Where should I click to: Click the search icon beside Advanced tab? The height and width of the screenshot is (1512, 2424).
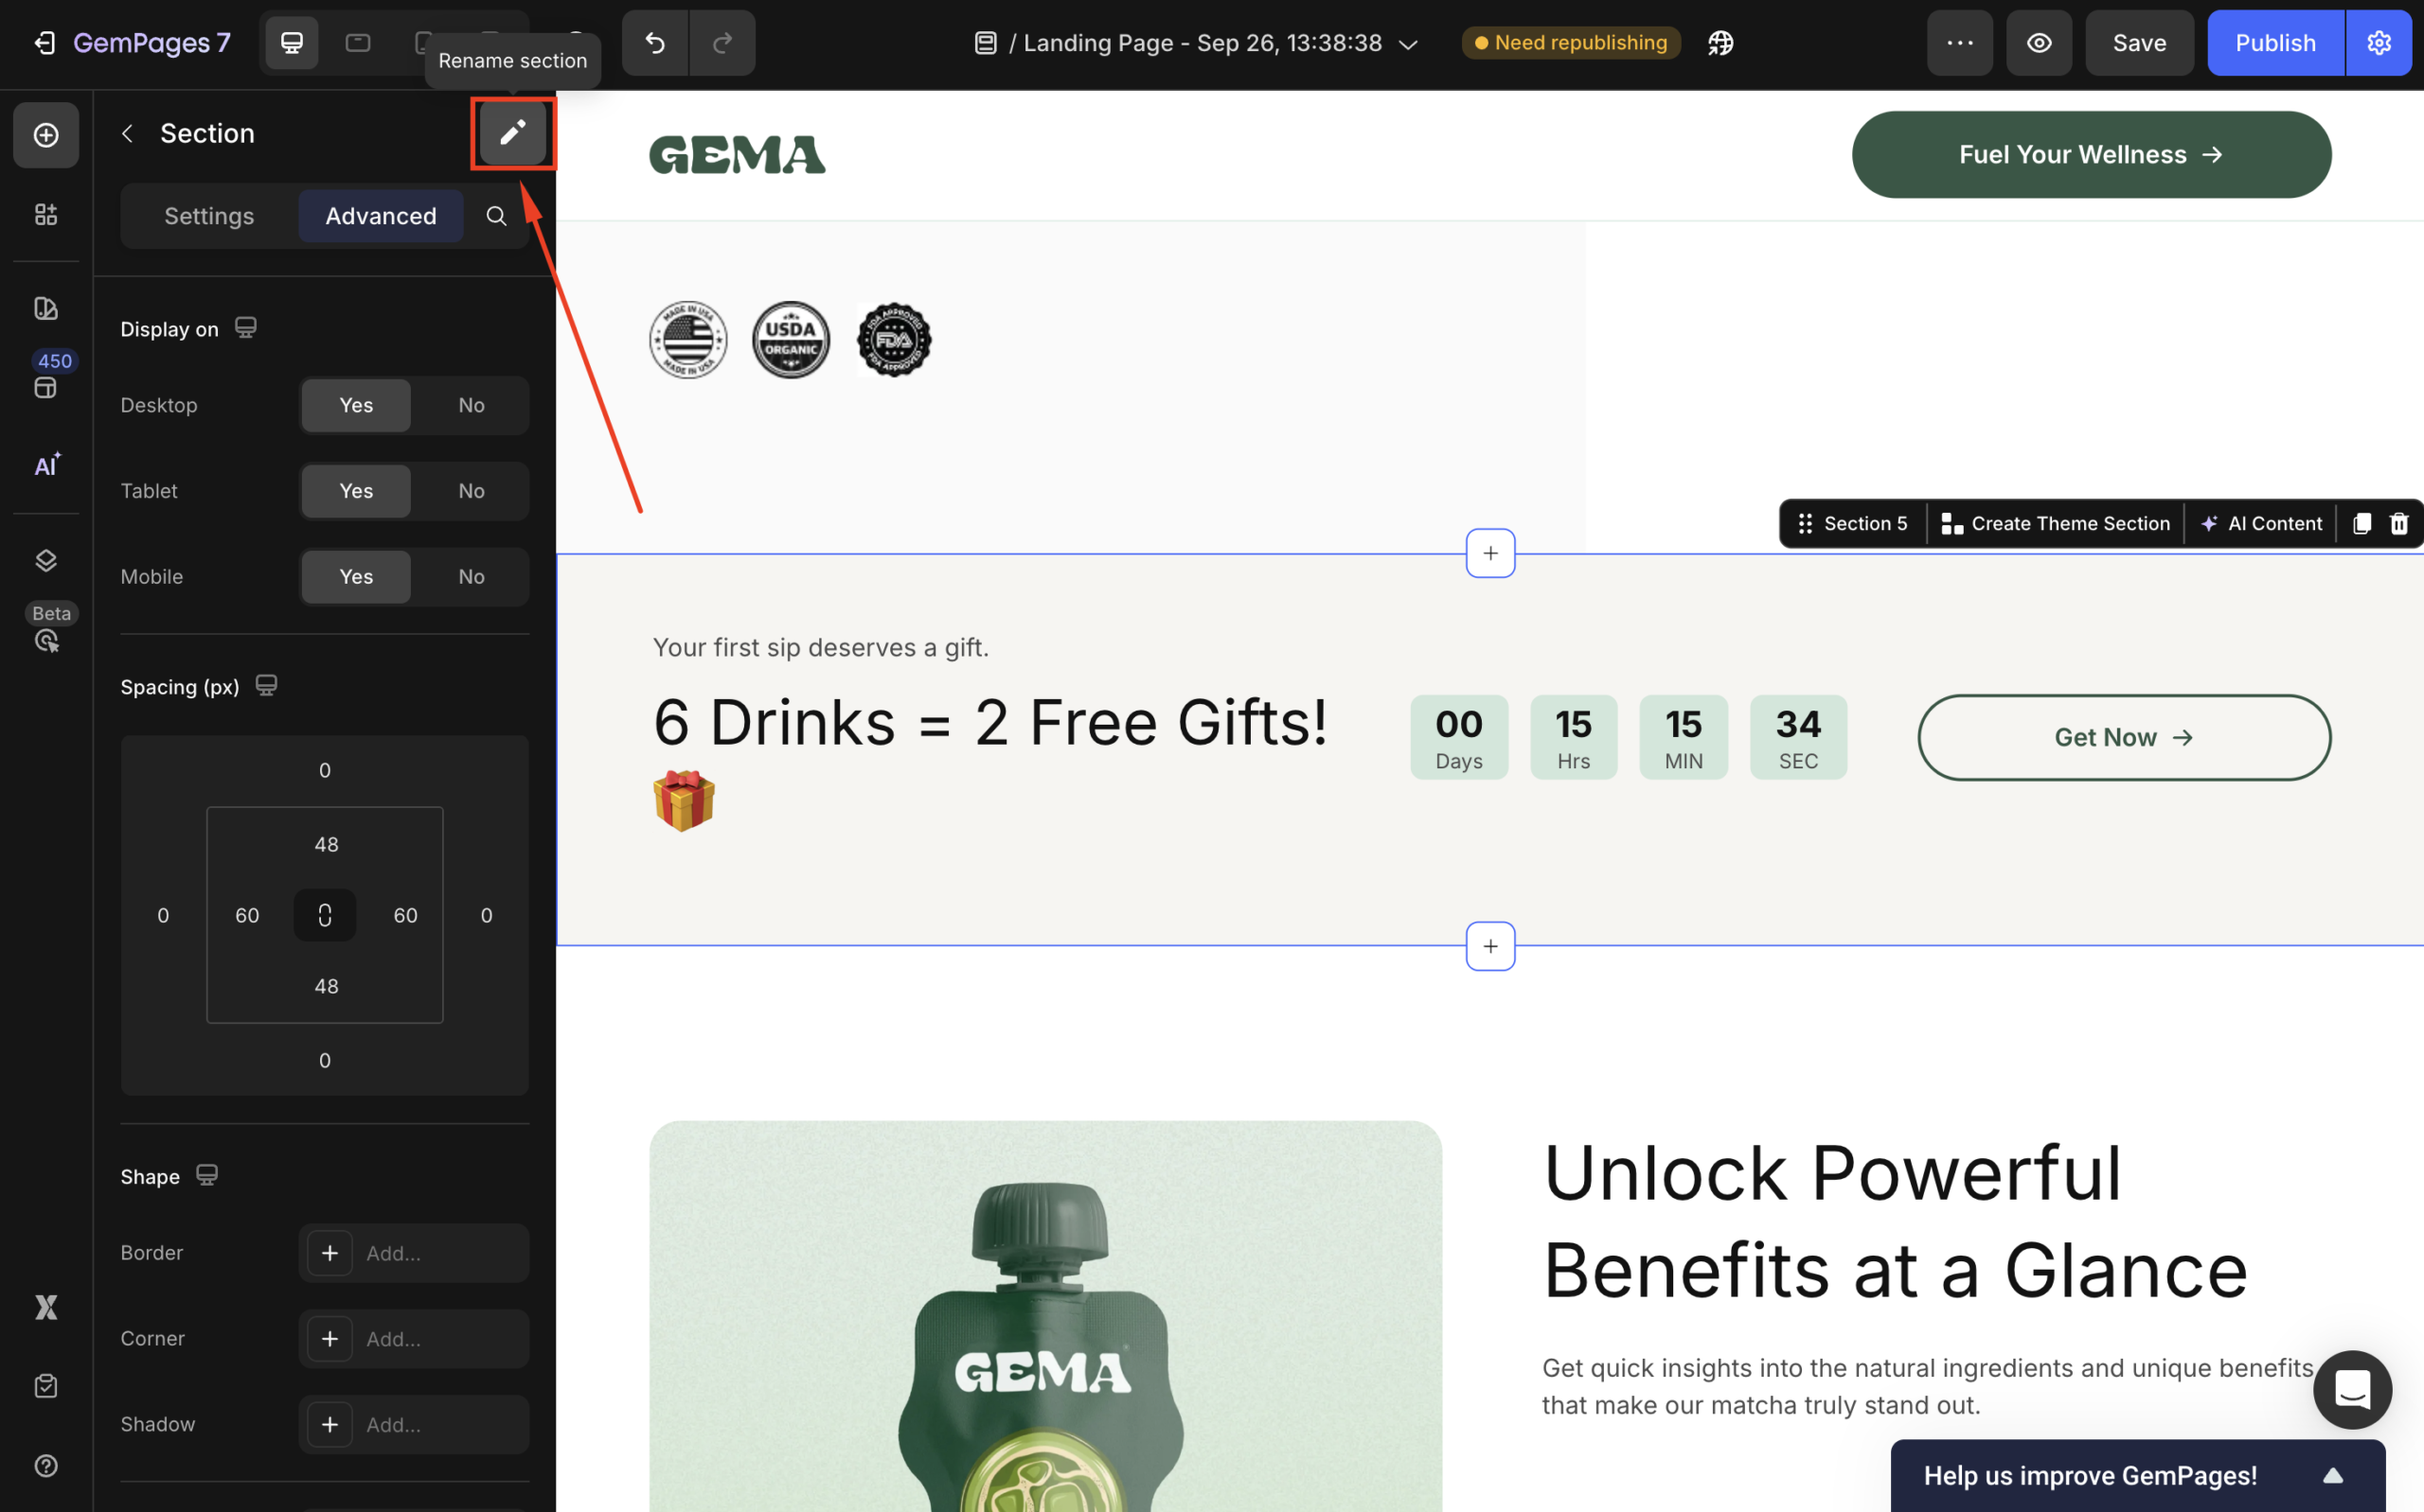click(496, 216)
